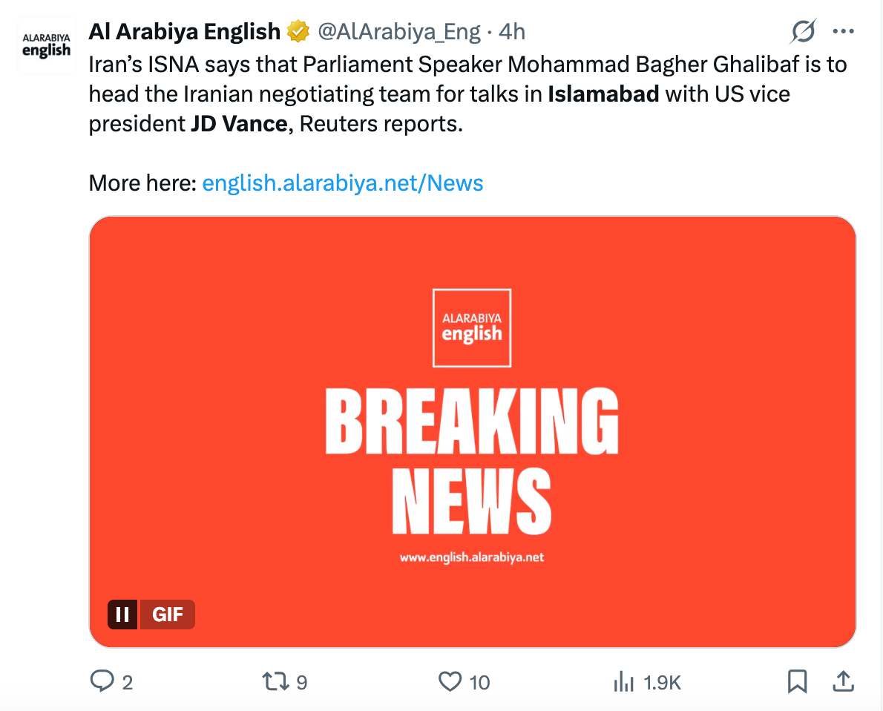Open the @AlArabiya_Eng handle link
The height and width of the screenshot is (711, 883).
399,32
